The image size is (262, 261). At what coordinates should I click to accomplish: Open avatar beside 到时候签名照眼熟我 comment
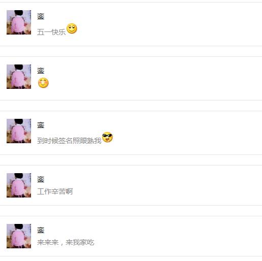point(19,131)
